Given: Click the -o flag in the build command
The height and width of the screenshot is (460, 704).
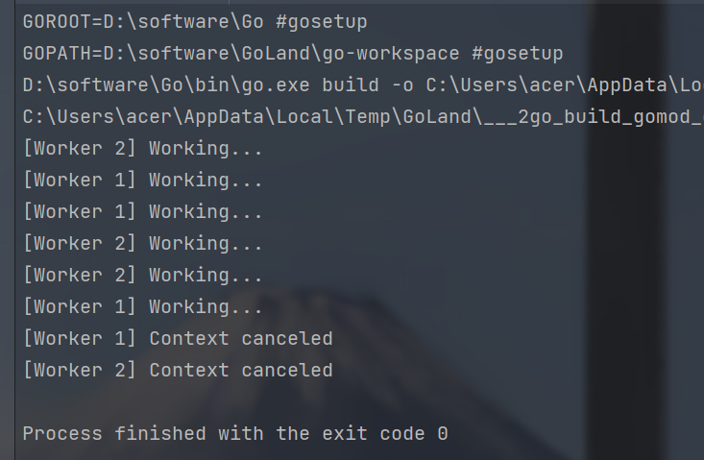Looking at the screenshot, I should coord(401,85).
